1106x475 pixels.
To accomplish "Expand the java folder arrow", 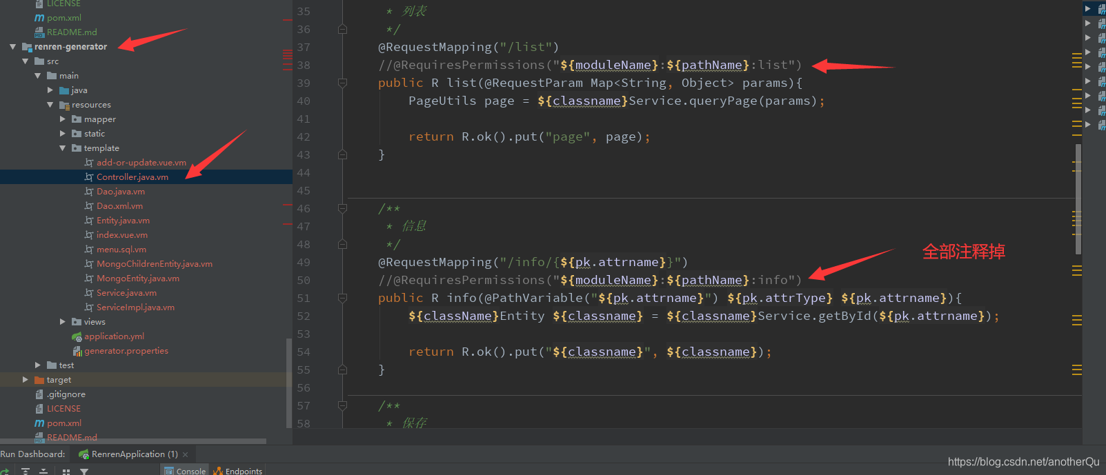I will click(x=50, y=90).
